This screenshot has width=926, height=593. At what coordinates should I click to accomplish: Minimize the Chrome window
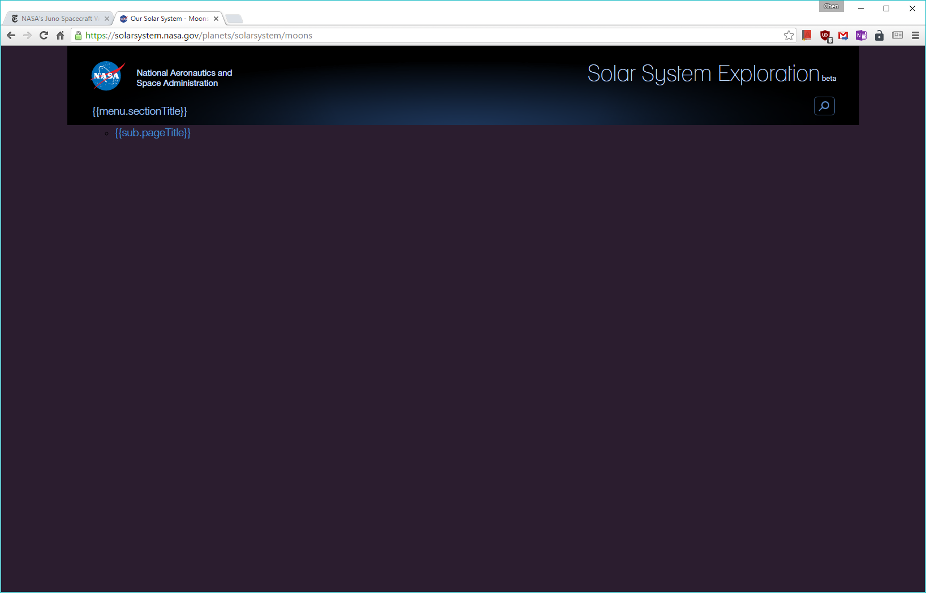click(x=860, y=8)
